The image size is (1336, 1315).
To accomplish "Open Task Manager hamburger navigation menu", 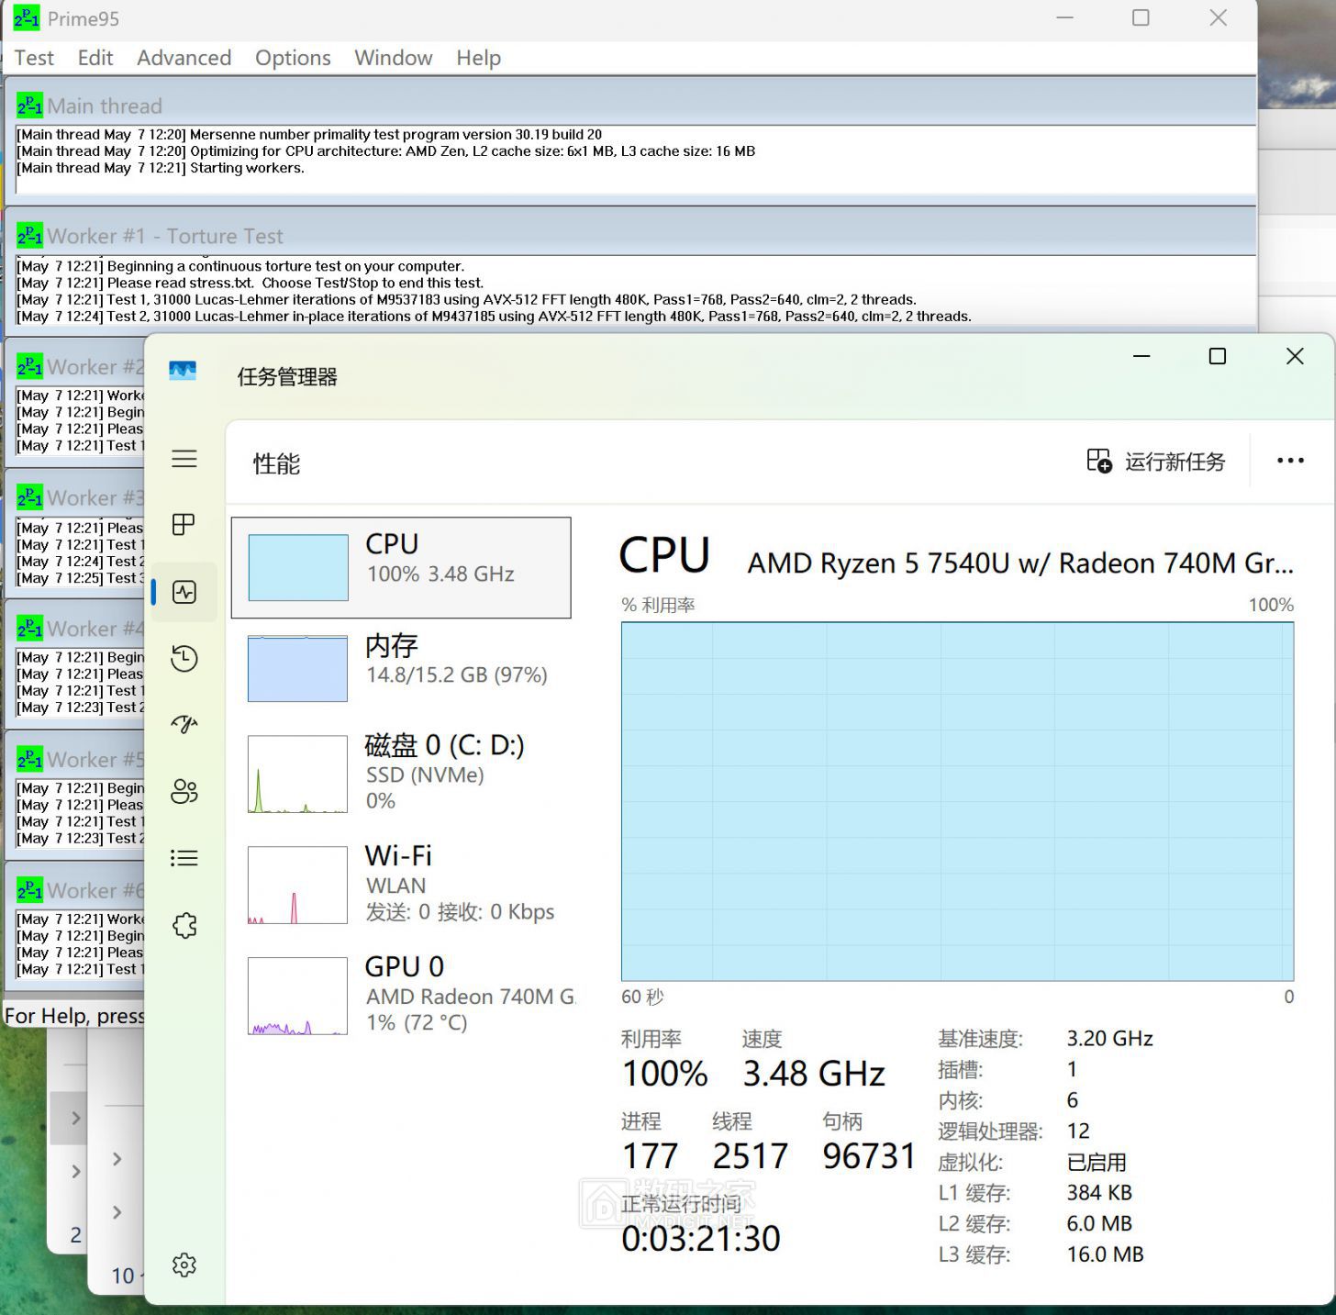I will (184, 459).
